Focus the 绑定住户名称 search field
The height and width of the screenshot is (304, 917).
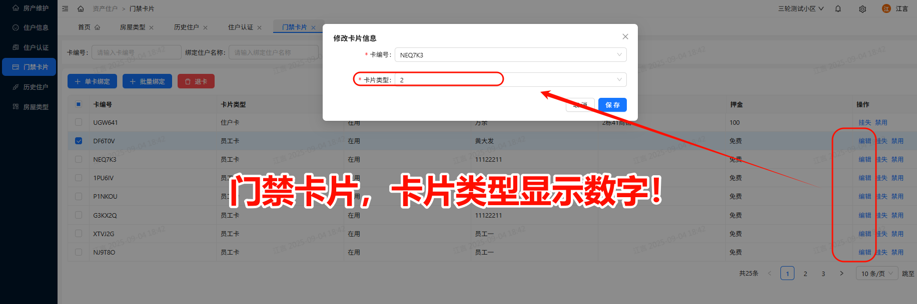273,52
